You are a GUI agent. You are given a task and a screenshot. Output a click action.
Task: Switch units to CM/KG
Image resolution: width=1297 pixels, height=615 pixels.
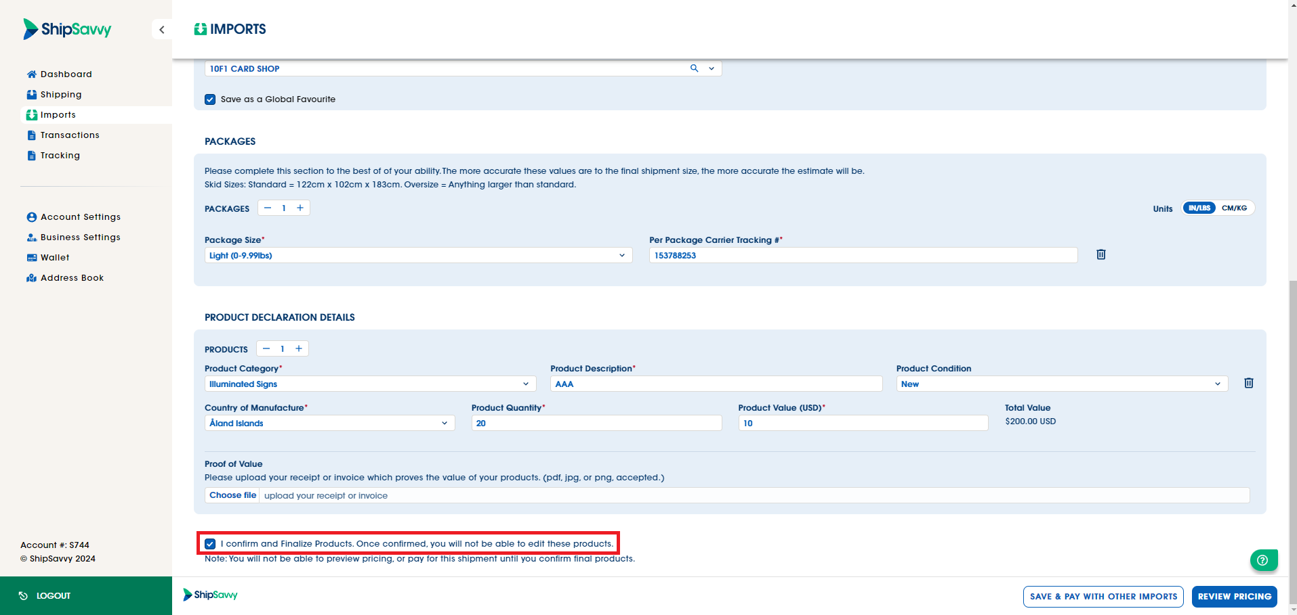tap(1234, 208)
